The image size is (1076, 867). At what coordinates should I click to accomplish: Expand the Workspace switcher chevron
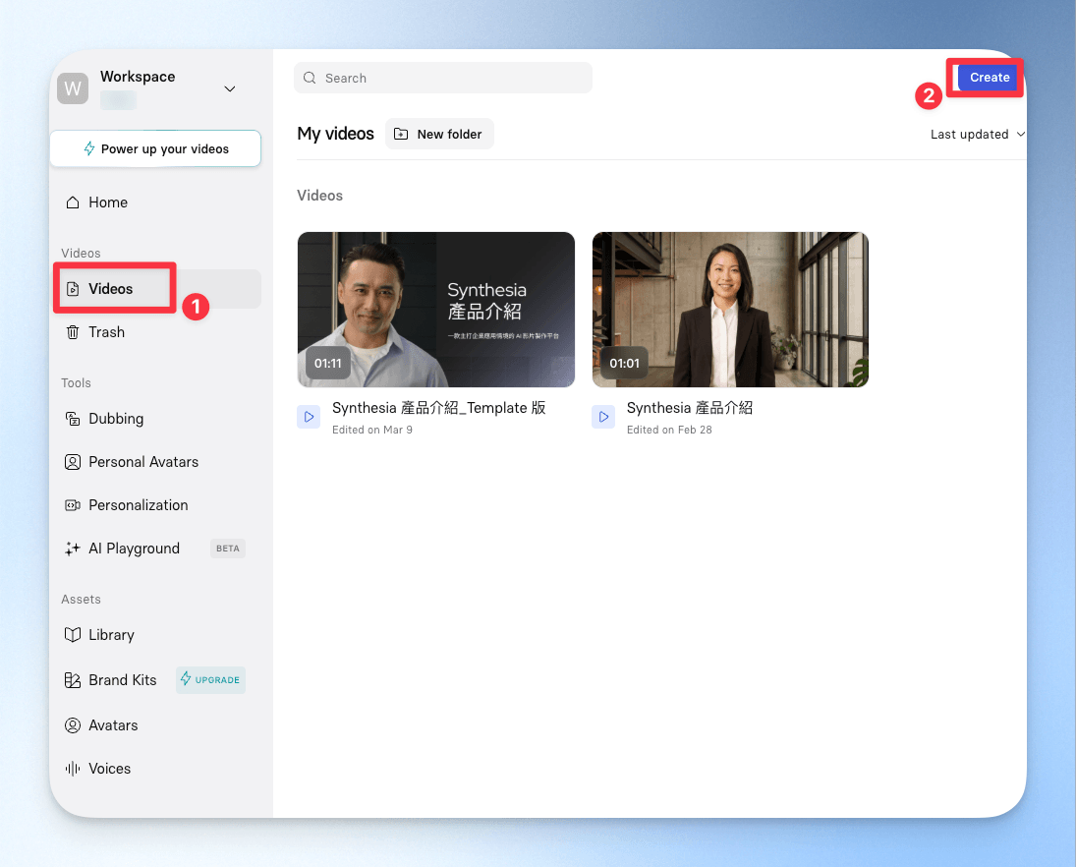click(x=230, y=89)
